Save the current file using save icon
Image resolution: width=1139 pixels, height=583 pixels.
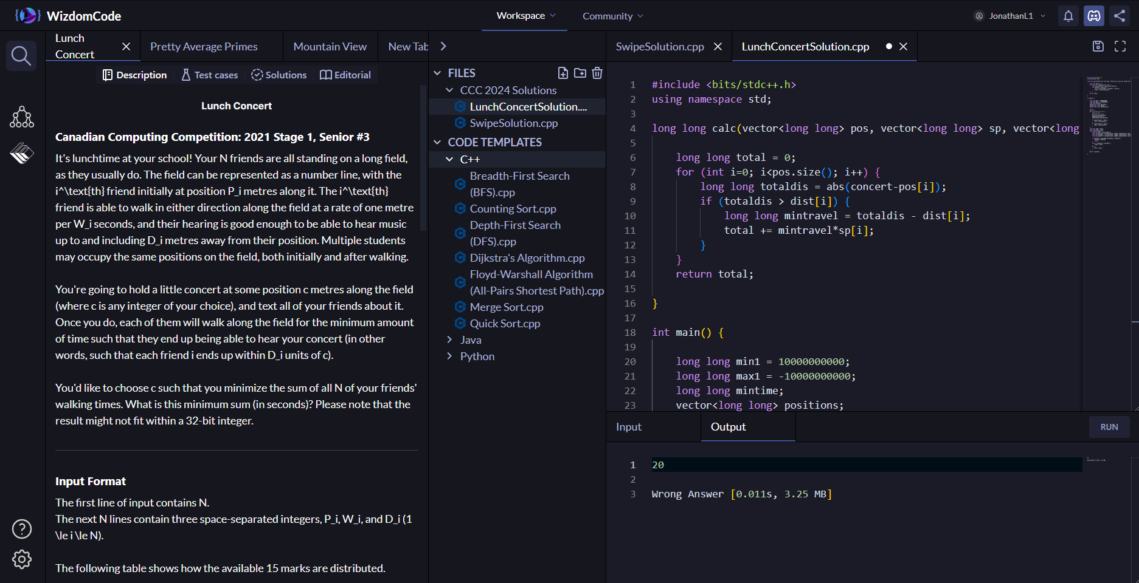tap(1098, 46)
